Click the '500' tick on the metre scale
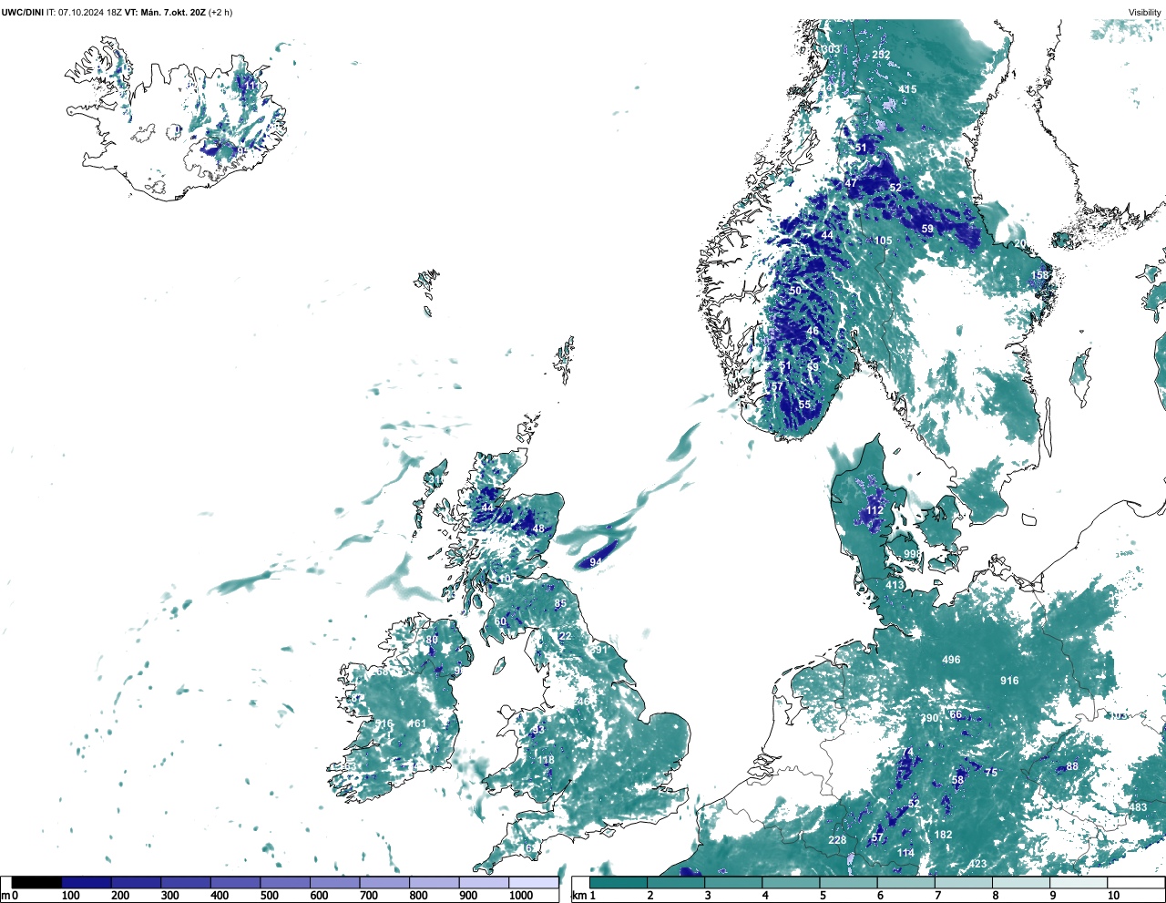The height and width of the screenshot is (903, 1166). pyautogui.click(x=269, y=896)
